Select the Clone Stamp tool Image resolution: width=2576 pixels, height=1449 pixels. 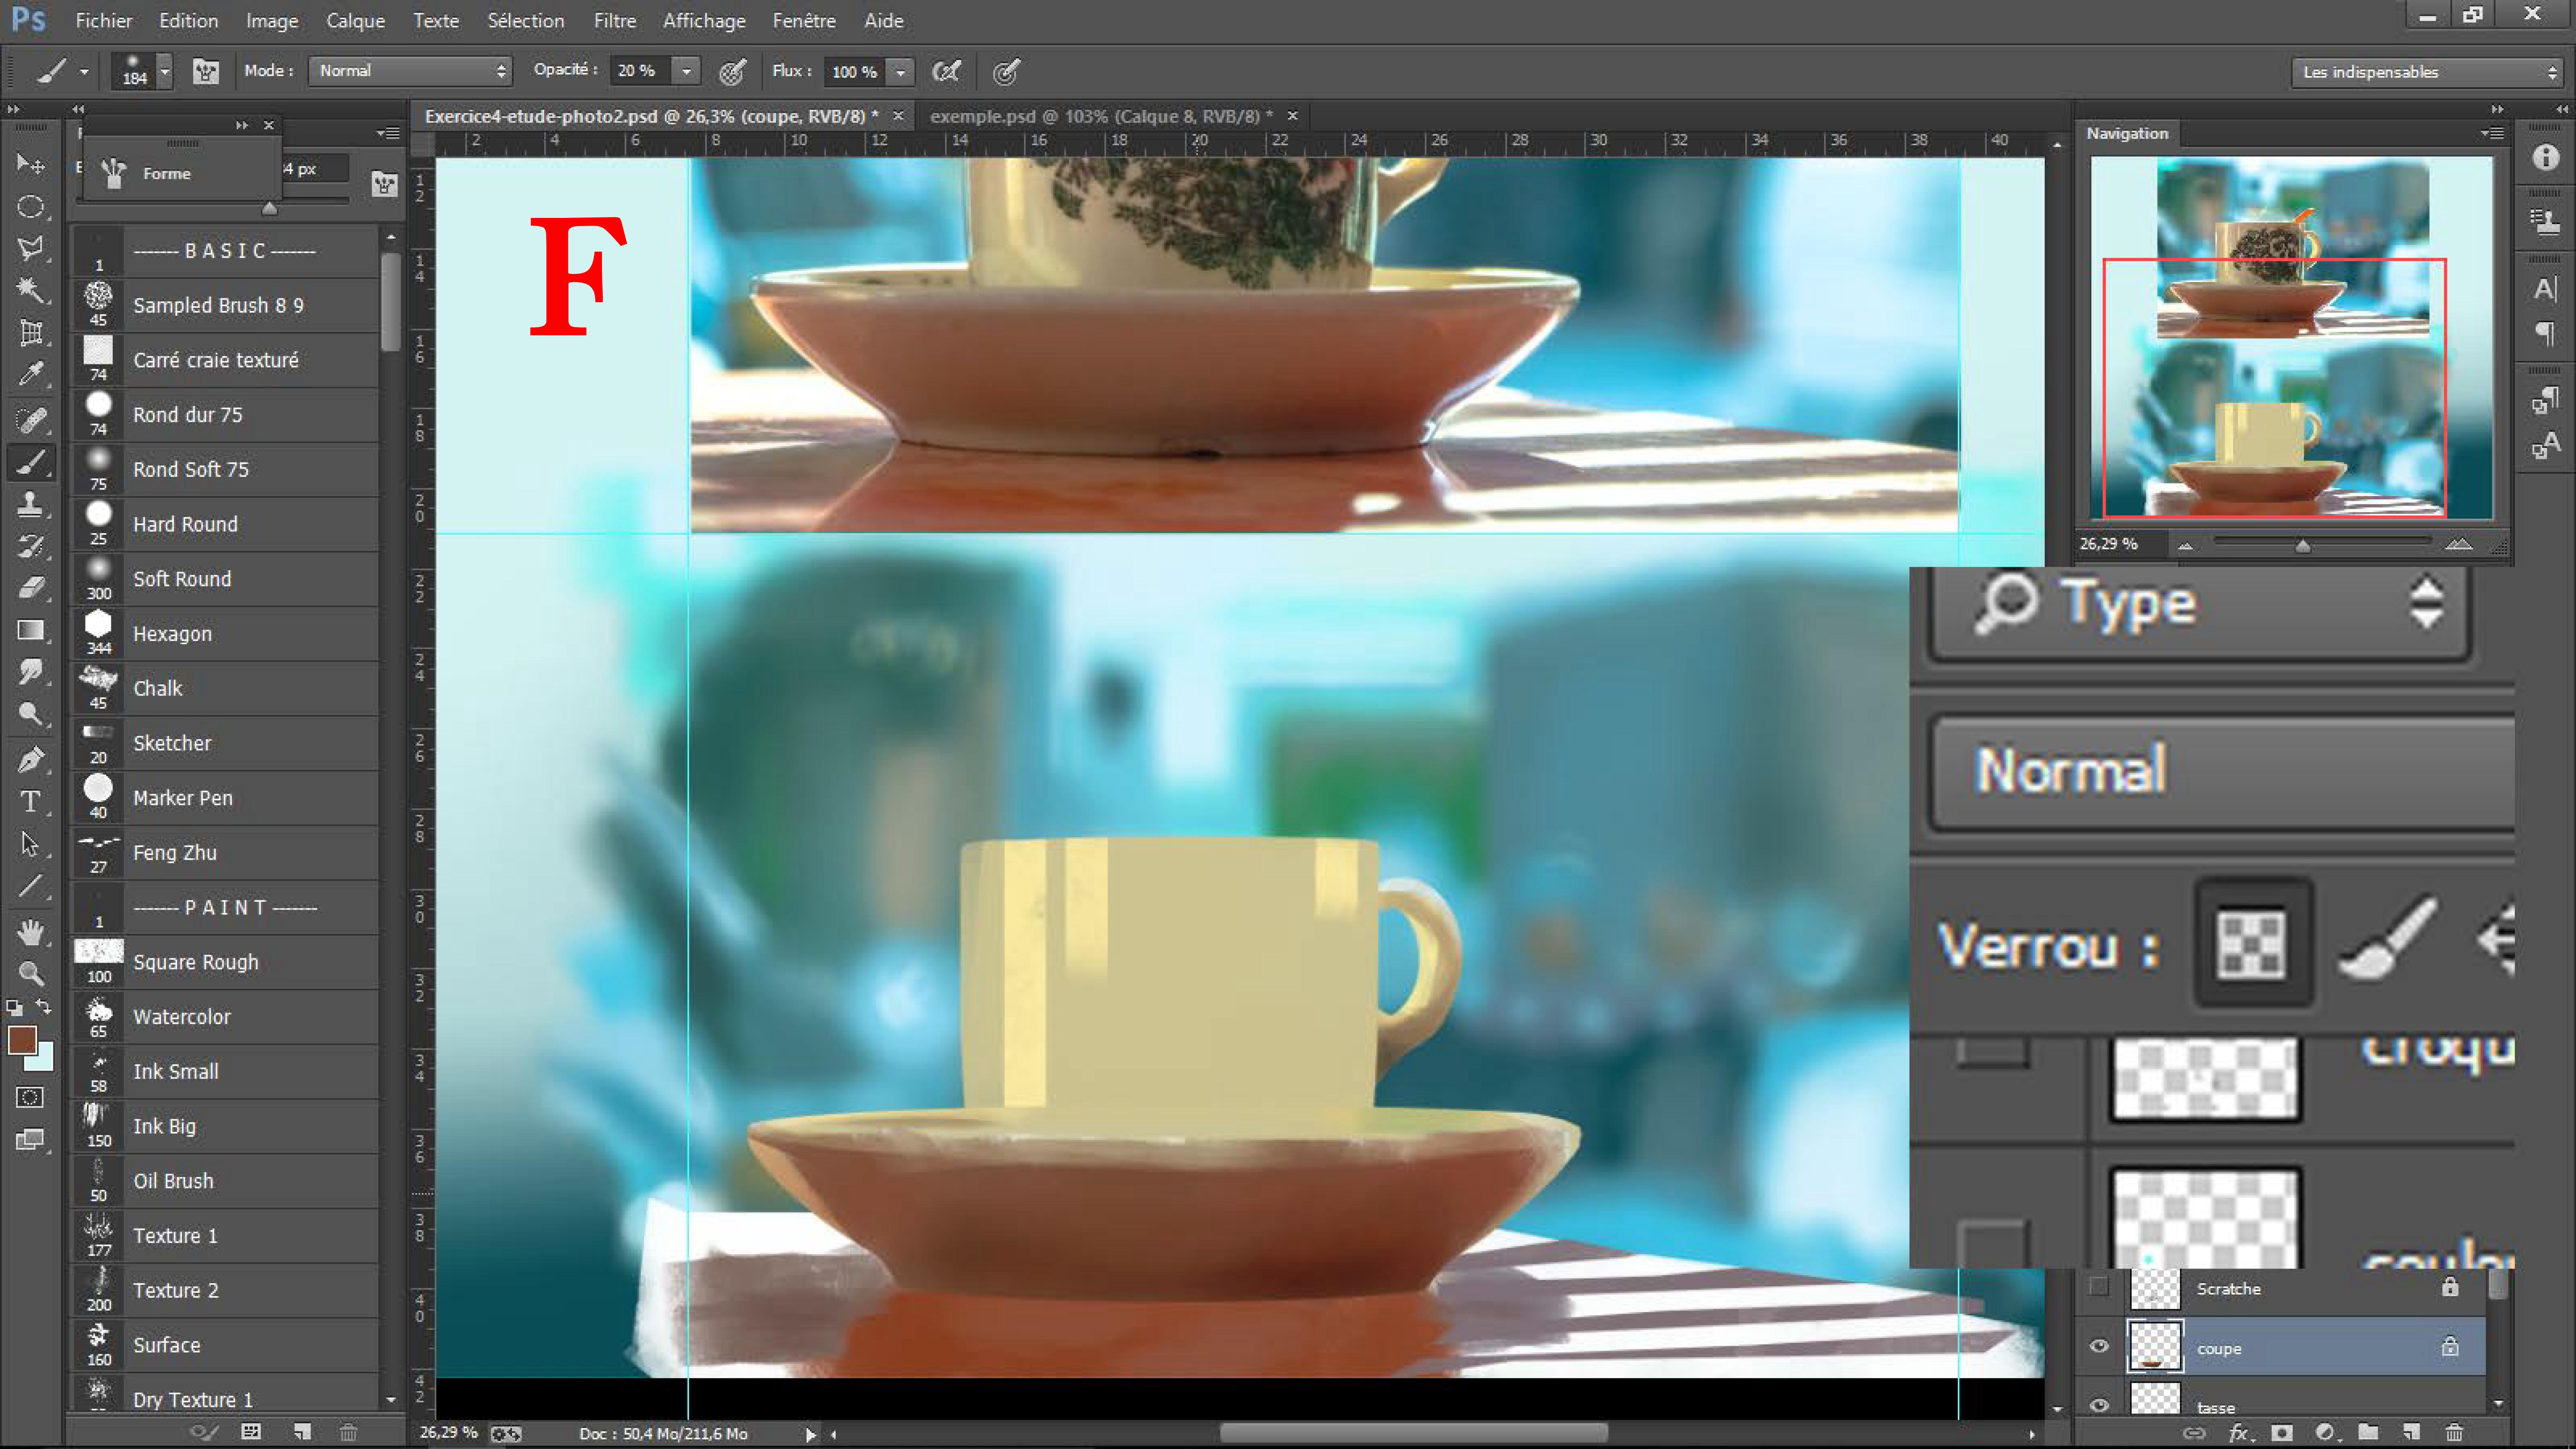30,503
